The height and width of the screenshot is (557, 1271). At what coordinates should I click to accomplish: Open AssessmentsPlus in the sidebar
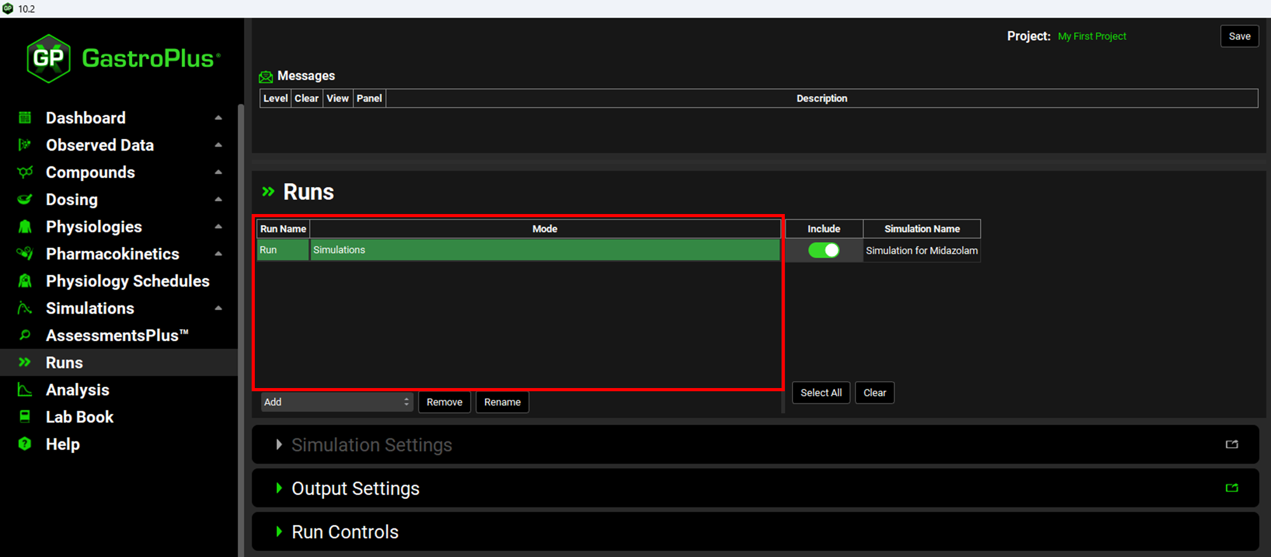tap(117, 335)
